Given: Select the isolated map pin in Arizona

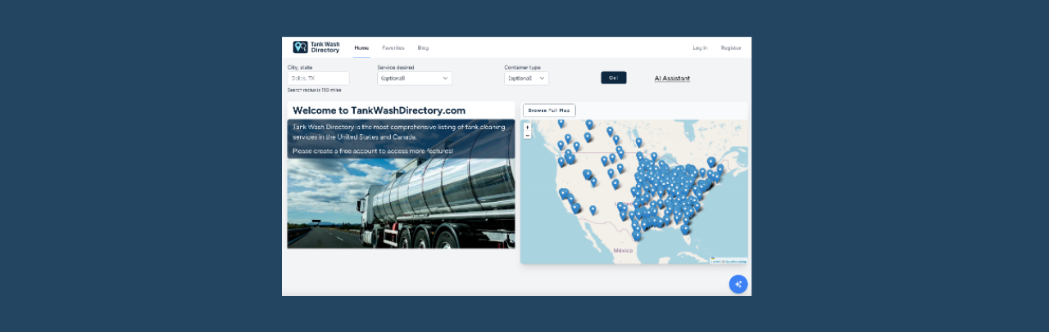Looking at the screenshot, I should [593, 210].
